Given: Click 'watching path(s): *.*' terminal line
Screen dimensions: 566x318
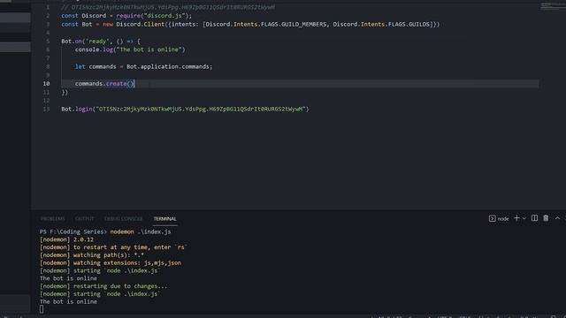Looking at the screenshot, I should 92,255.
